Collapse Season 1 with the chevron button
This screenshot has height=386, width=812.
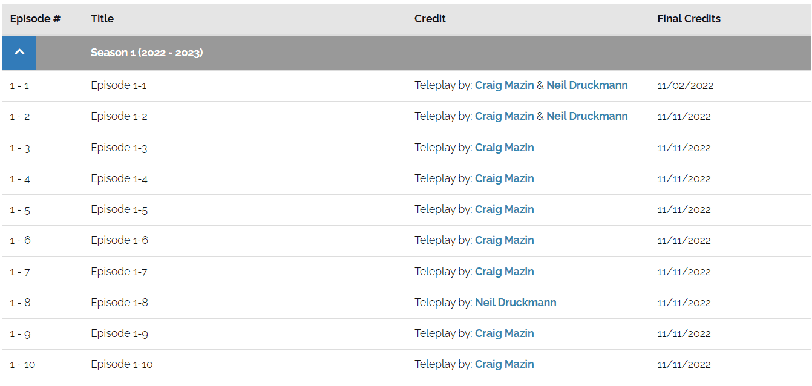19,53
